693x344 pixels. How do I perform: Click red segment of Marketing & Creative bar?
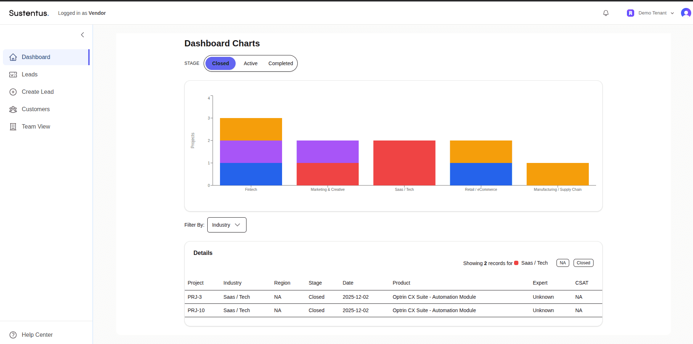pyautogui.click(x=327, y=174)
